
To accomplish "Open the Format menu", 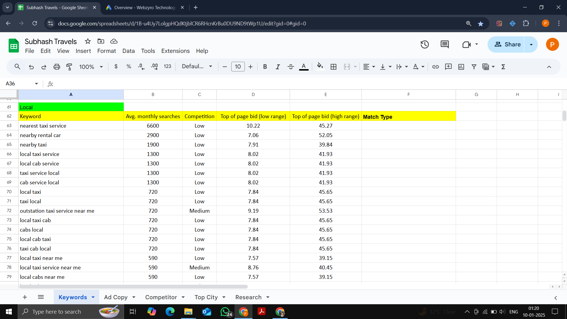I will (107, 51).
